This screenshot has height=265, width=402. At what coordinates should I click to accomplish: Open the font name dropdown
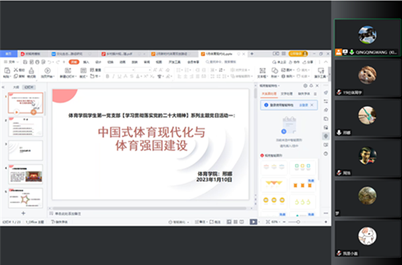pos(133,70)
